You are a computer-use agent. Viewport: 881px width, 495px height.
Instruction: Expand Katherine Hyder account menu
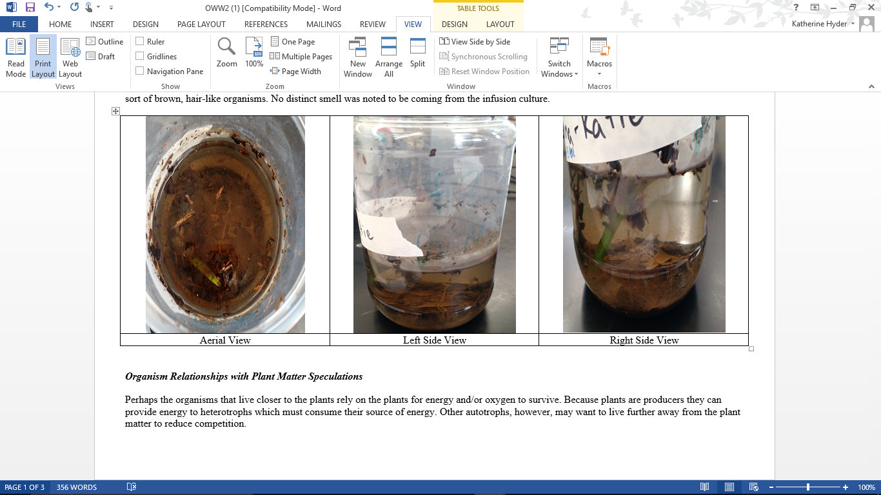(x=823, y=24)
